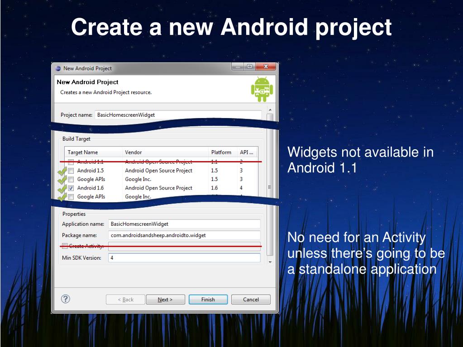The height and width of the screenshot is (347, 463).
Task: Click the Application name input field
Action: (184, 224)
